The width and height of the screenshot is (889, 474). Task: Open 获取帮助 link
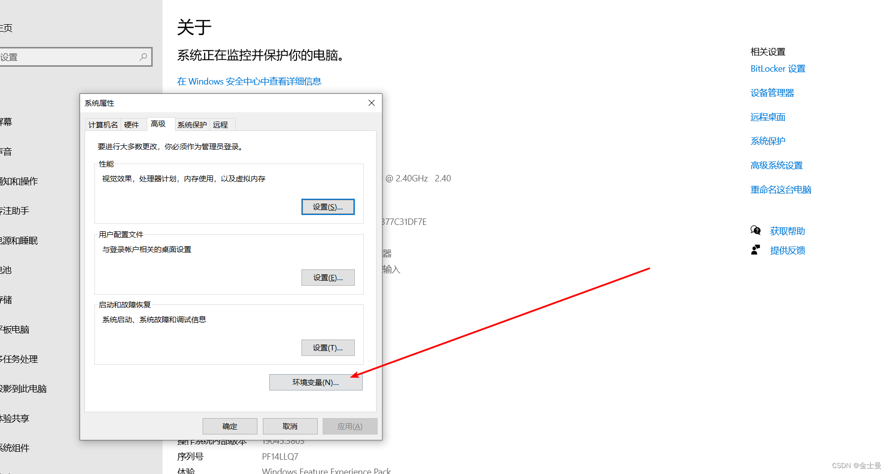(788, 231)
